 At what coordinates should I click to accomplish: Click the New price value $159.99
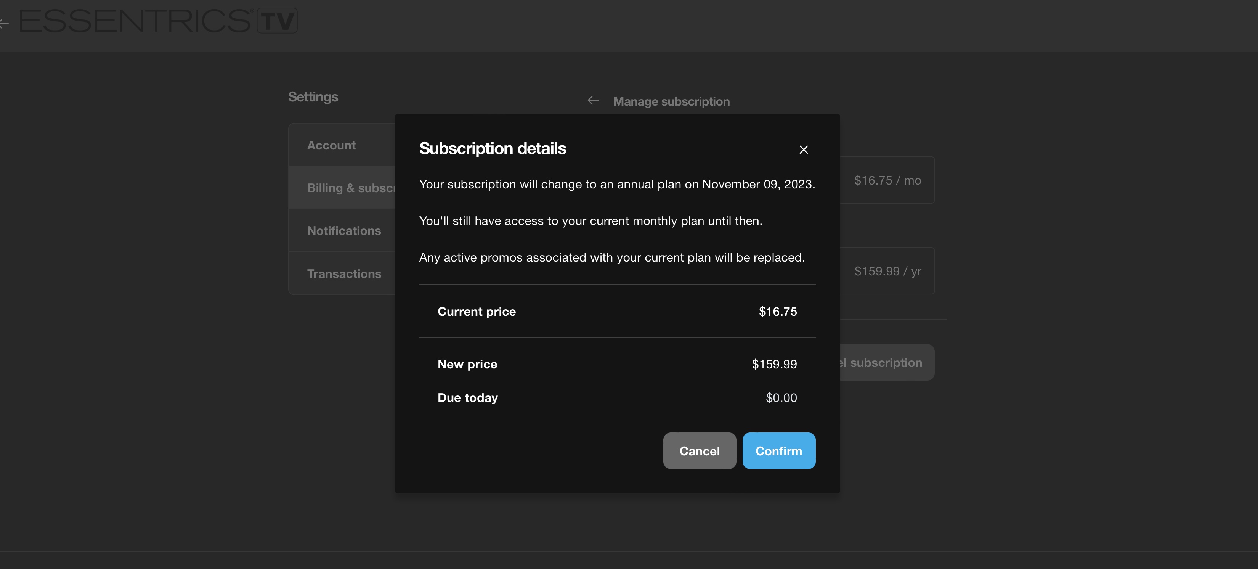tap(774, 364)
